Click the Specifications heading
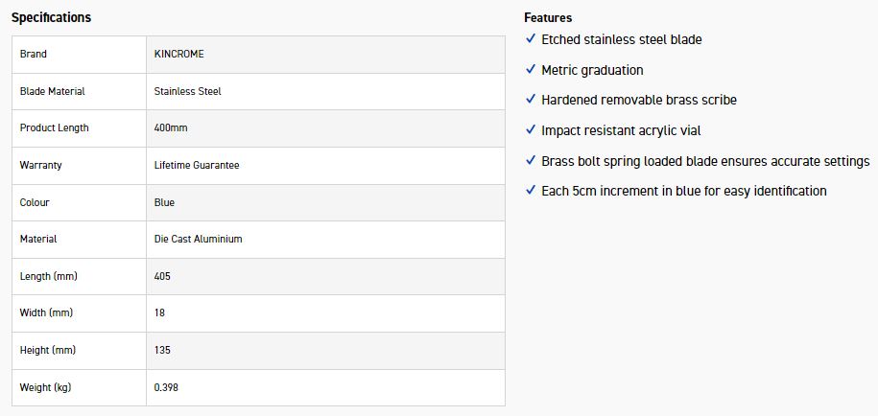Image resolution: width=878 pixels, height=416 pixels. (x=51, y=17)
